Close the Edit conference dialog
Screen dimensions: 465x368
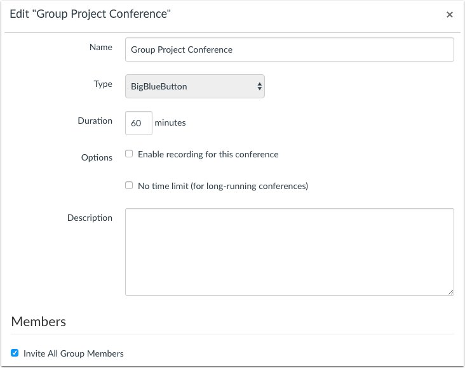(450, 15)
